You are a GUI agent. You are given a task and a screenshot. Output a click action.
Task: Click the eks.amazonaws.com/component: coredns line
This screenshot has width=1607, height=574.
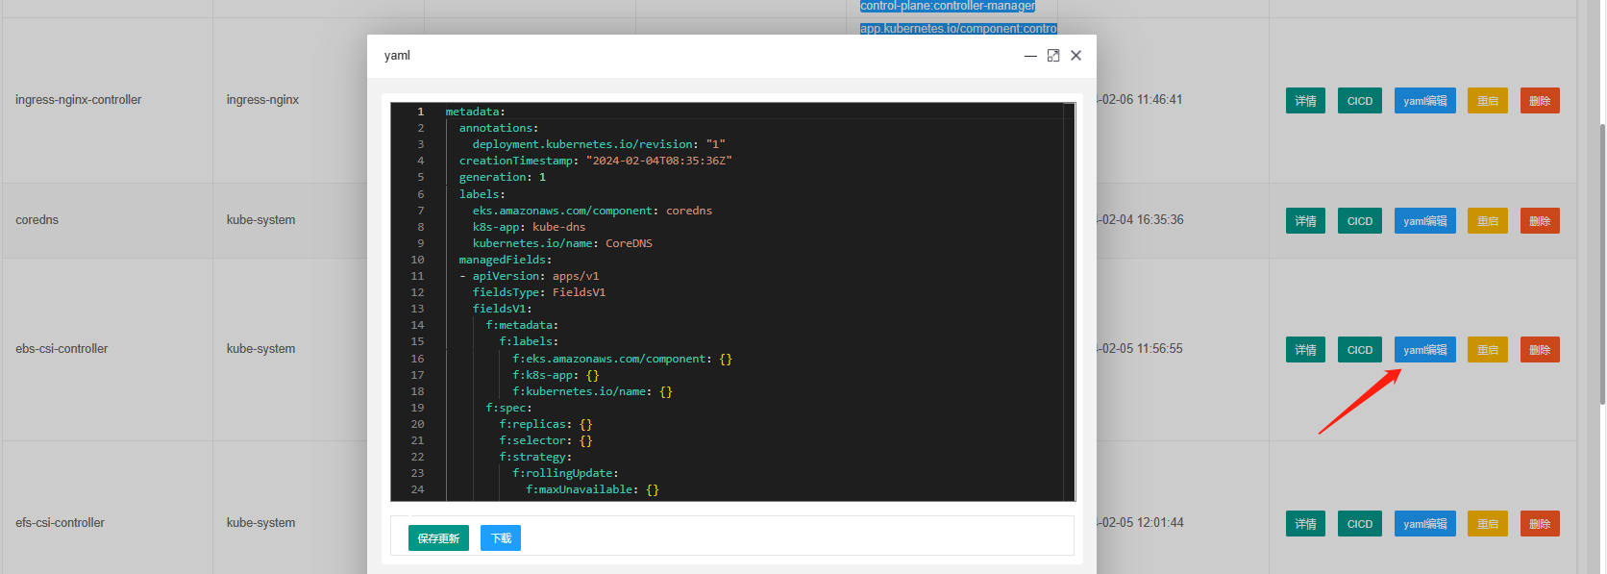click(x=592, y=211)
